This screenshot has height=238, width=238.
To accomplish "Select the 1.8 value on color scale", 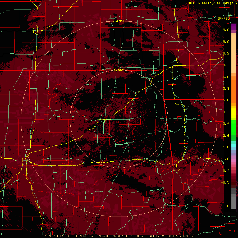I will pyautogui.click(x=226, y=147).
